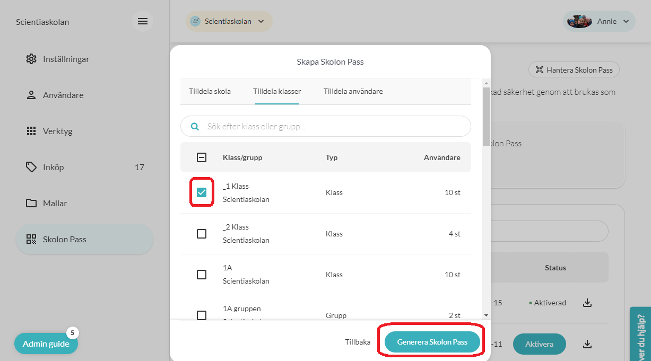The width and height of the screenshot is (651, 361).
Task: Click the Generera Skolon Pass button
Action: point(432,342)
